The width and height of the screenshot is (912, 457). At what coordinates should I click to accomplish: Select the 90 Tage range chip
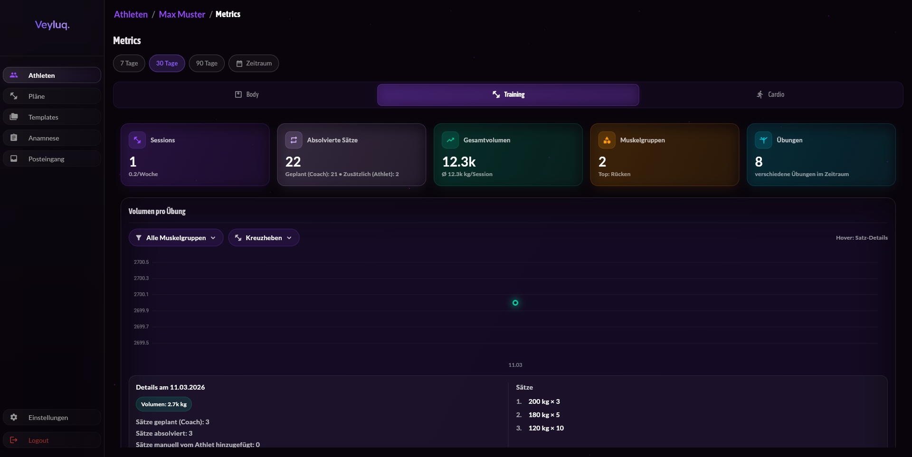click(207, 63)
